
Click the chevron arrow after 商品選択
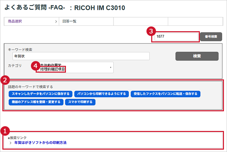56,21
